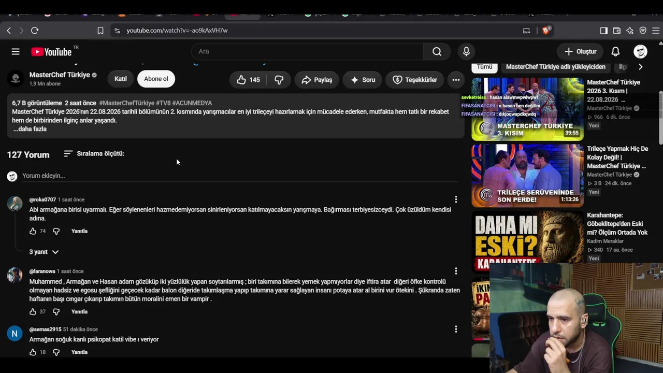Dislike @laranowa's comment
This screenshot has height=373, width=663.
pyautogui.click(x=56, y=312)
